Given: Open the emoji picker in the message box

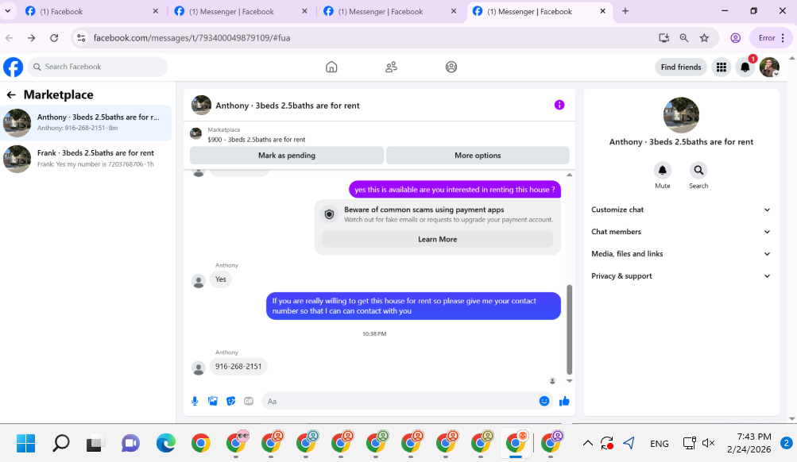Looking at the screenshot, I should 544,401.
